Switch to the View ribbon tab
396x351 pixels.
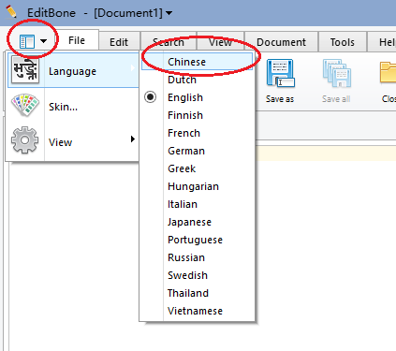pos(220,42)
